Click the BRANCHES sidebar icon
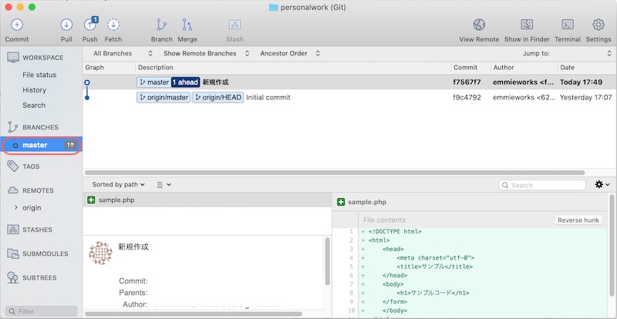Image resolution: width=617 pixels, height=319 pixels. click(x=13, y=127)
